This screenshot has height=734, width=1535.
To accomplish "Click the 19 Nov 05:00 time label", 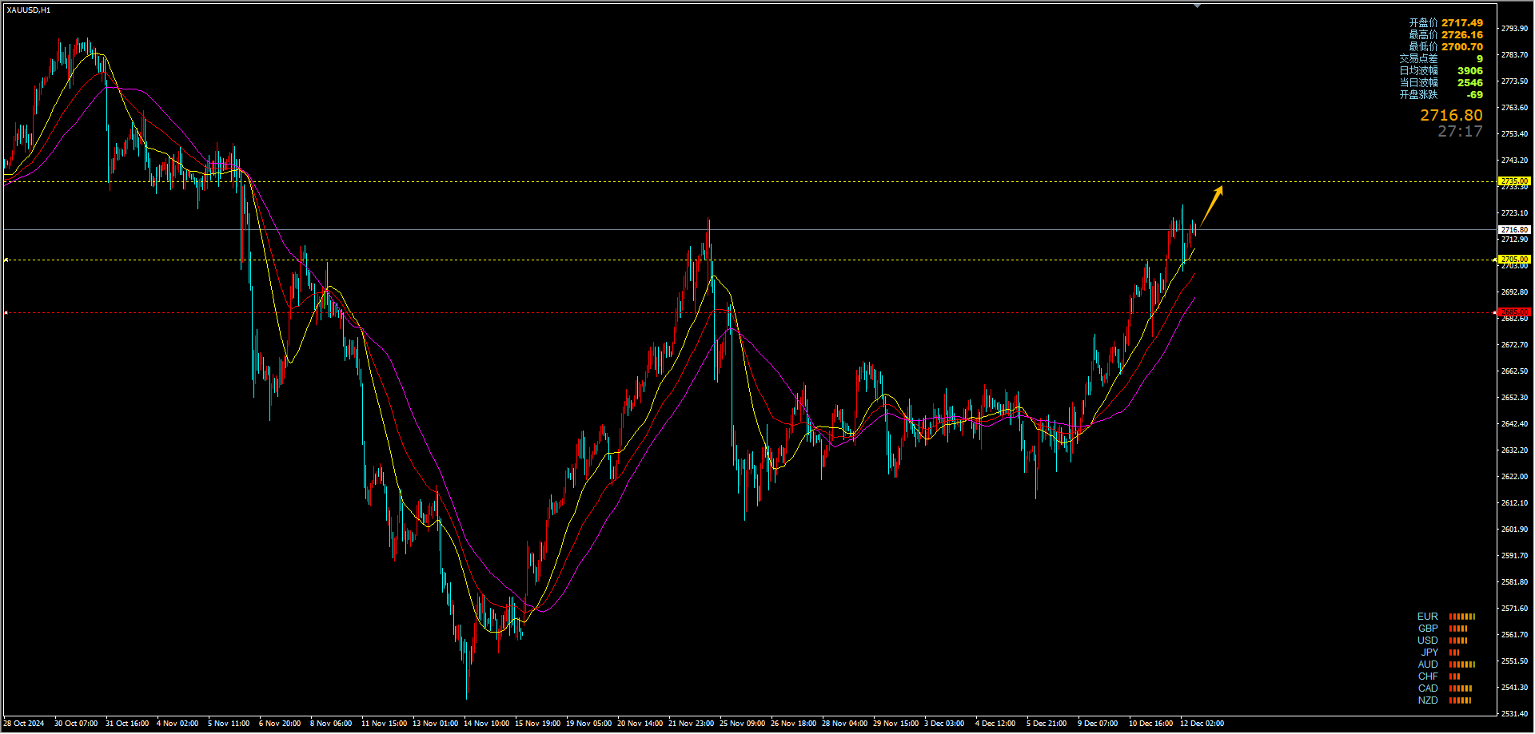I will click(589, 724).
